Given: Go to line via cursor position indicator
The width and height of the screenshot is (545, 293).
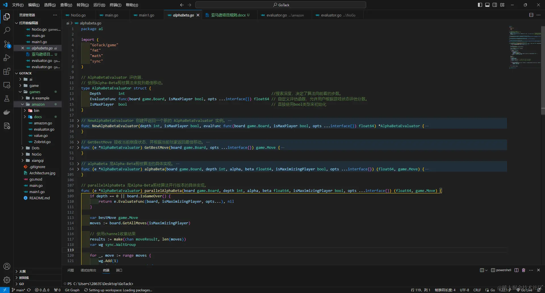Looking at the screenshot, I should pyautogui.click(x=420, y=290).
